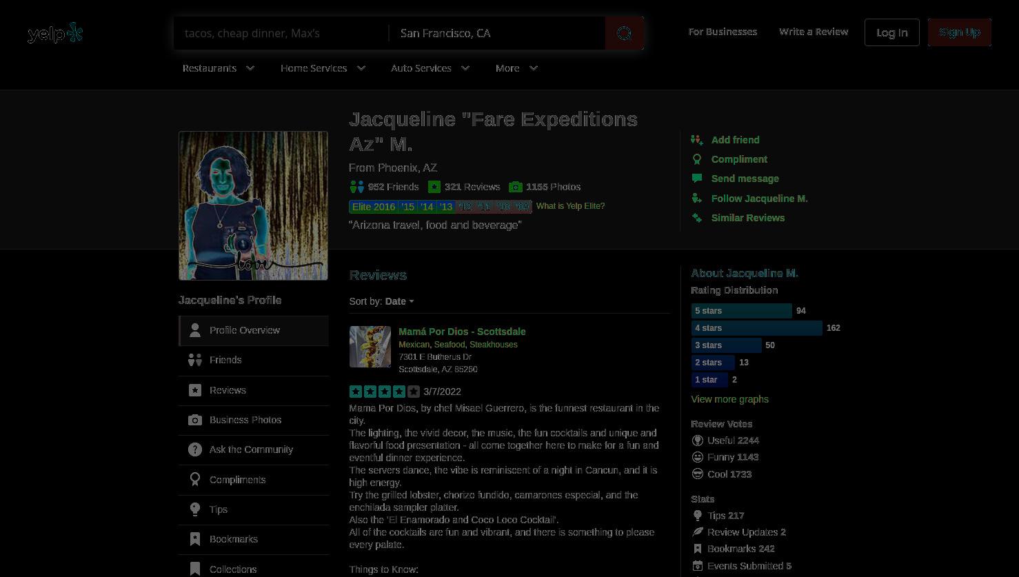The image size is (1019, 577).
Task: Click the sidebar Friends icon
Action: click(x=195, y=360)
